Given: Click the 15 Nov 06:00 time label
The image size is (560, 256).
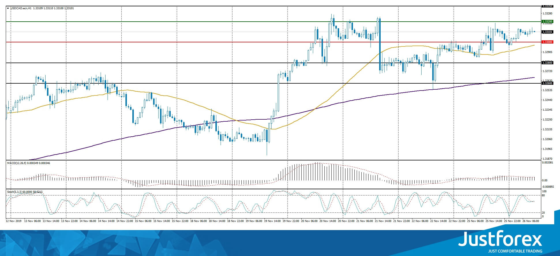Looking at the screenshot, I should [x=143, y=221].
